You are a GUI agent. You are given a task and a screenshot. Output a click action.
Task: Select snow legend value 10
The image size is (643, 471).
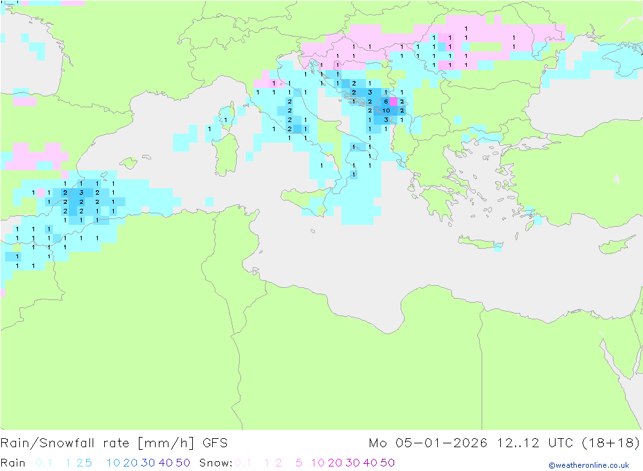[x=318, y=463]
